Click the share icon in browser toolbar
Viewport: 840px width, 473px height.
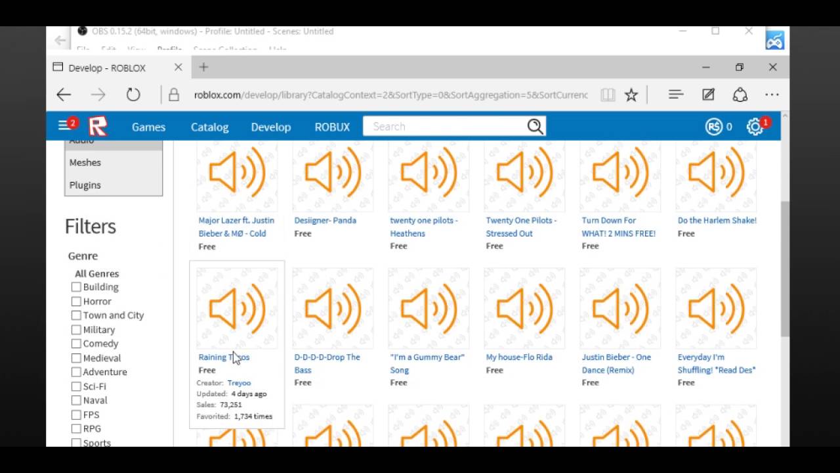pyautogui.click(x=740, y=95)
